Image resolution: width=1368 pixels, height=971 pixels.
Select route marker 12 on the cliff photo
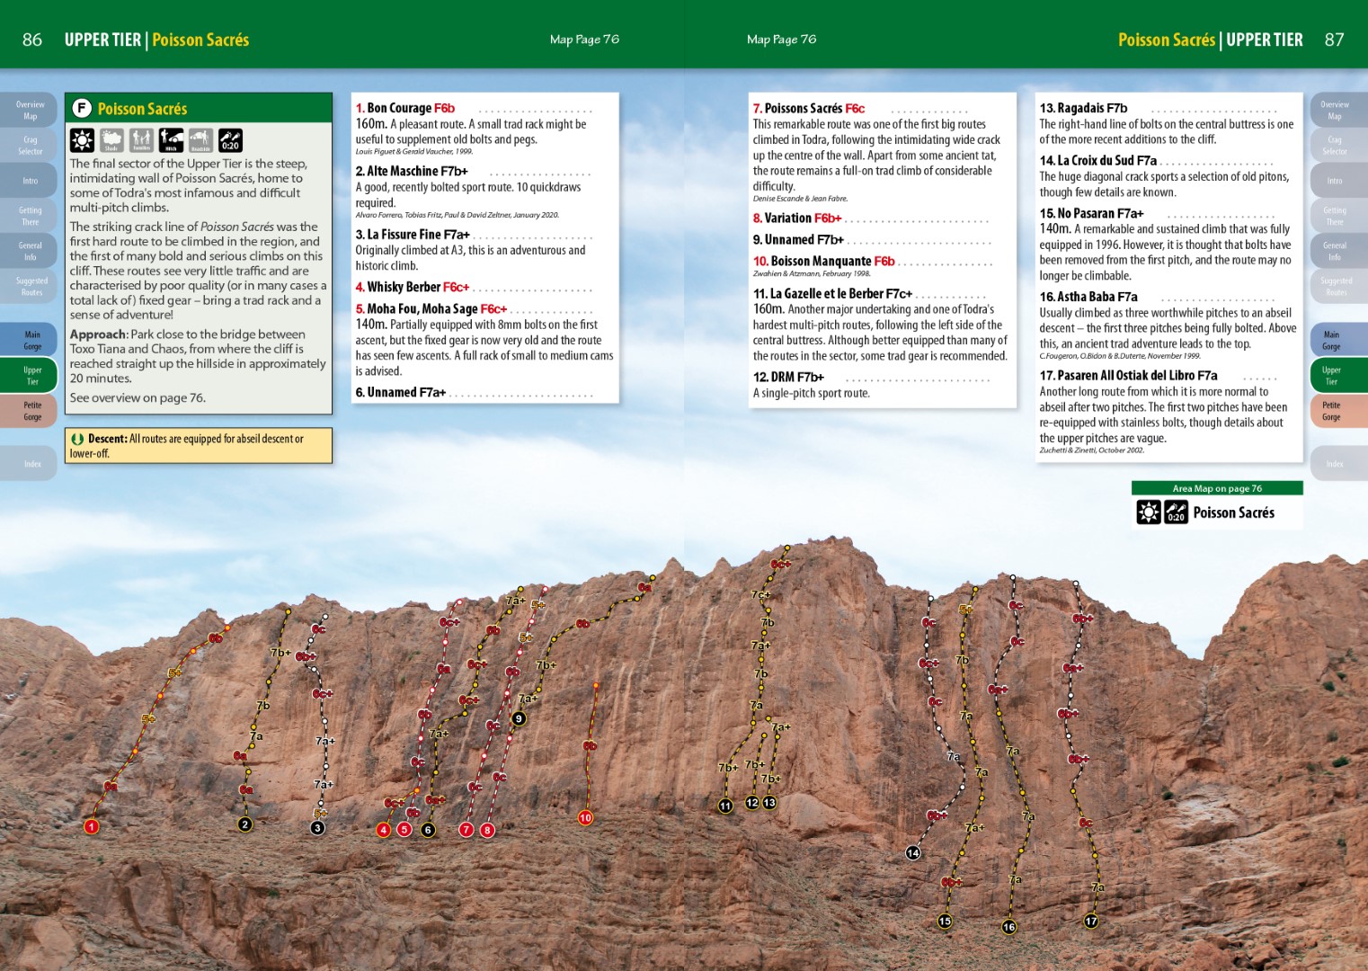tap(752, 802)
